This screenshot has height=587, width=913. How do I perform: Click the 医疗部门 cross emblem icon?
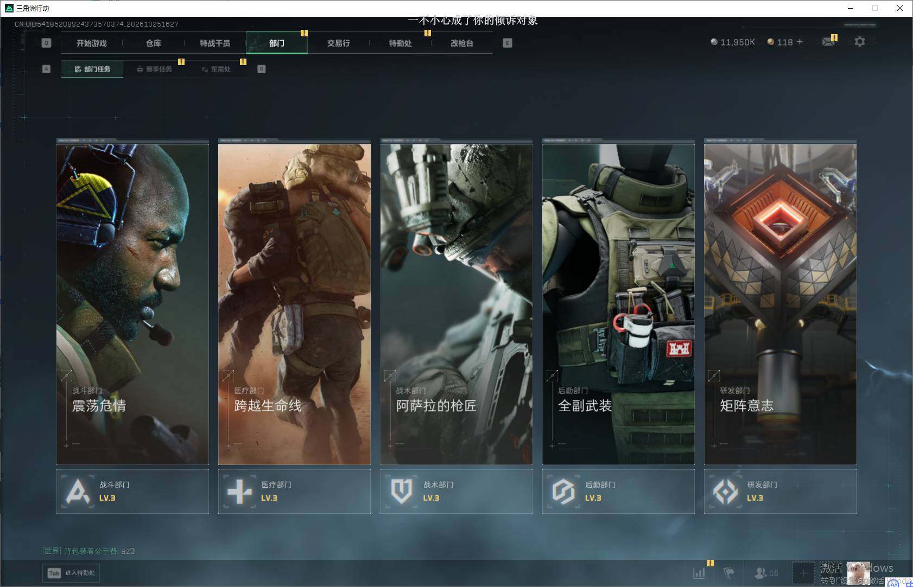click(239, 491)
